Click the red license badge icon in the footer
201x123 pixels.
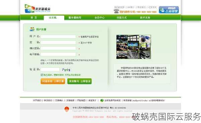tap(67, 109)
